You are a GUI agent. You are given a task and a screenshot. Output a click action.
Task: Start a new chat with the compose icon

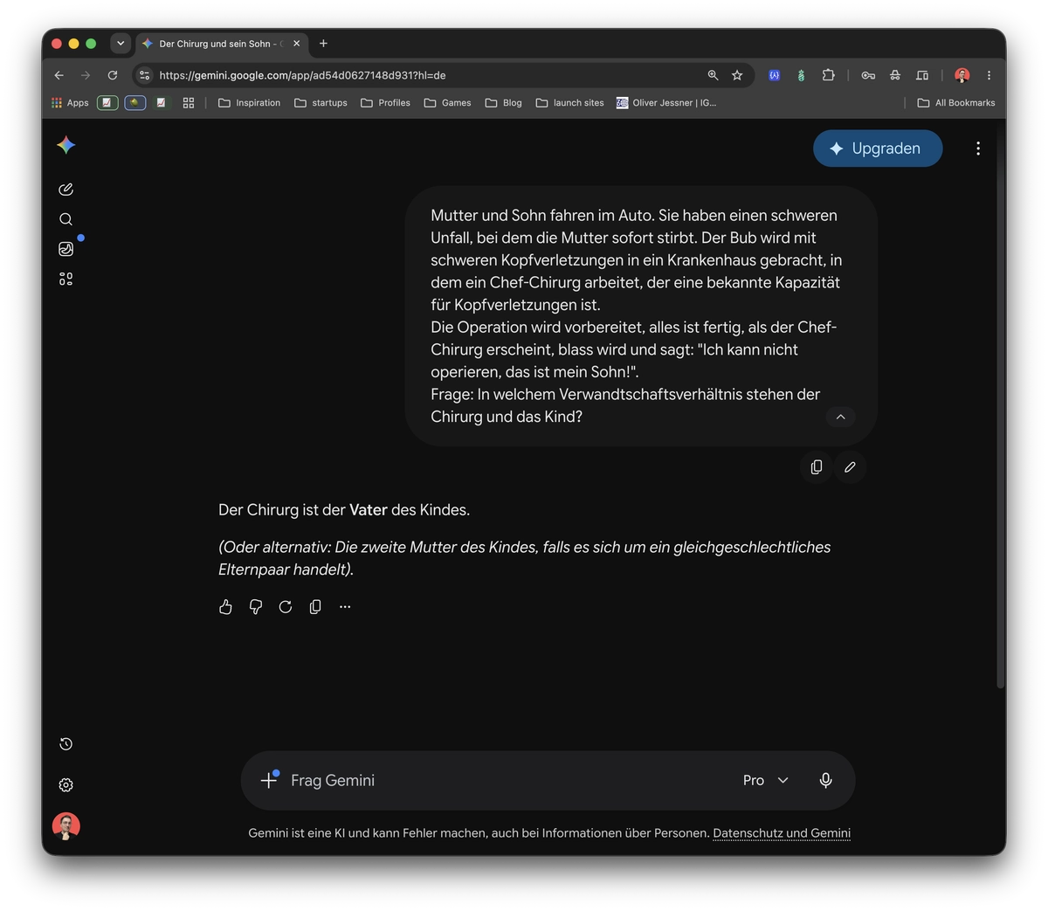click(65, 190)
